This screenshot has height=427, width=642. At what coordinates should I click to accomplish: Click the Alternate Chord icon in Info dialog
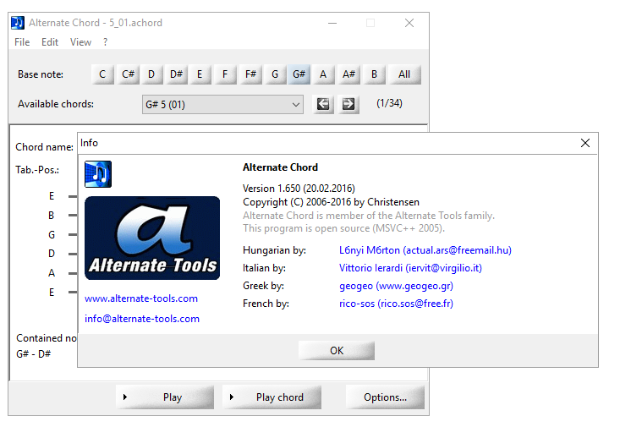(x=98, y=174)
